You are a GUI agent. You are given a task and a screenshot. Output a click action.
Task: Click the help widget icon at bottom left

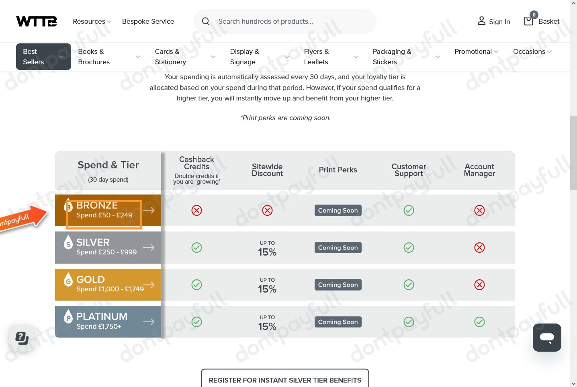click(x=22, y=338)
